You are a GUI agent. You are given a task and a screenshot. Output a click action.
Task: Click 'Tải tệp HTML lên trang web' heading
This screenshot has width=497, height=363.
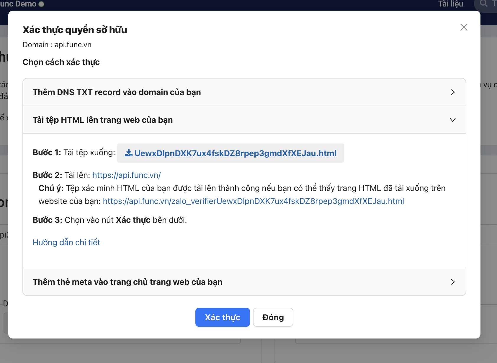pos(102,120)
